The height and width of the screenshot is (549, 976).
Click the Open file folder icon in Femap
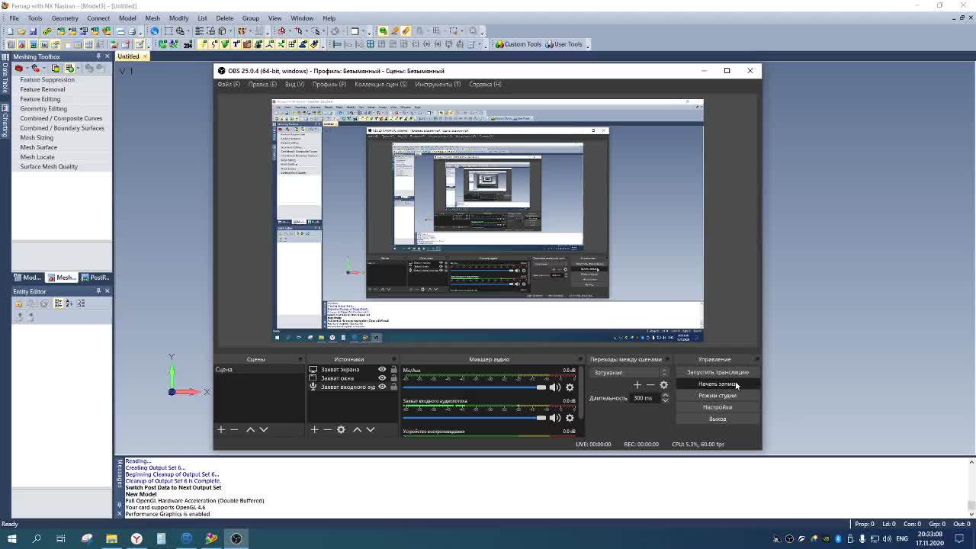coord(21,31)
